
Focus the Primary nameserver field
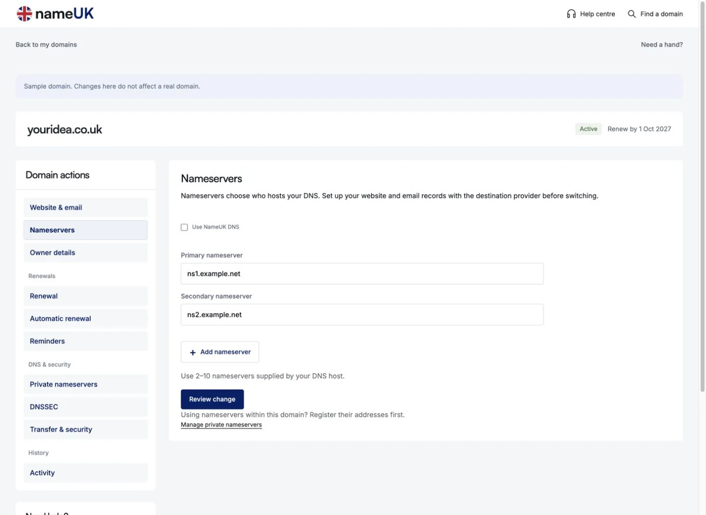pos(362,274)
